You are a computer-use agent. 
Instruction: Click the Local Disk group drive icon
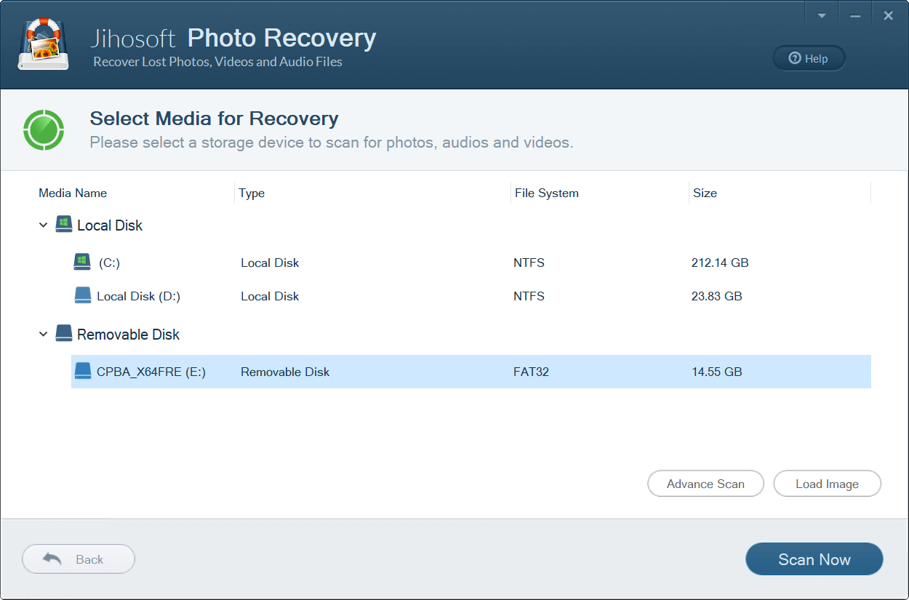(x=64, y=225)
